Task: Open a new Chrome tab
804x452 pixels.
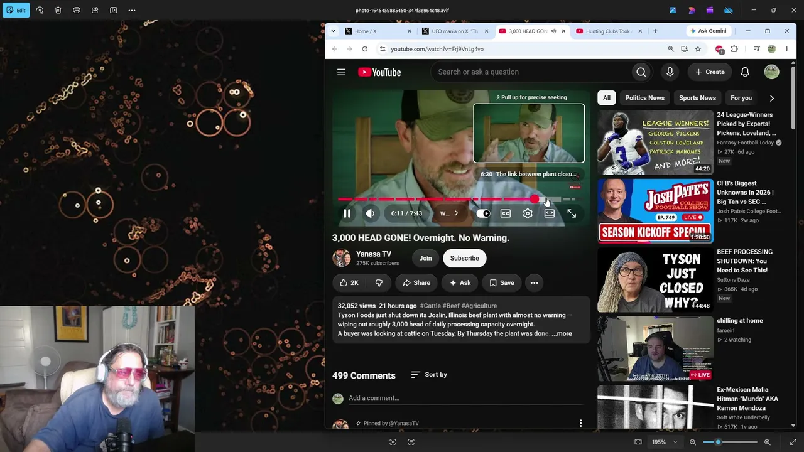Action: click(655, 31)
